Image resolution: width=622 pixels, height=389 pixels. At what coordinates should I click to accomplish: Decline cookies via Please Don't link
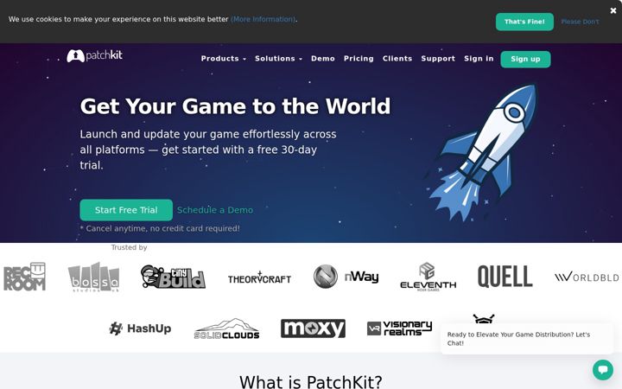tap(580, 22)
